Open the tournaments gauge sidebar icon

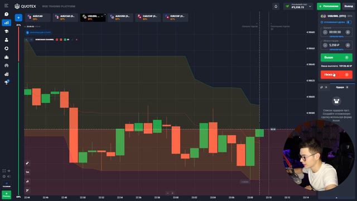click(x=6, y=66)
